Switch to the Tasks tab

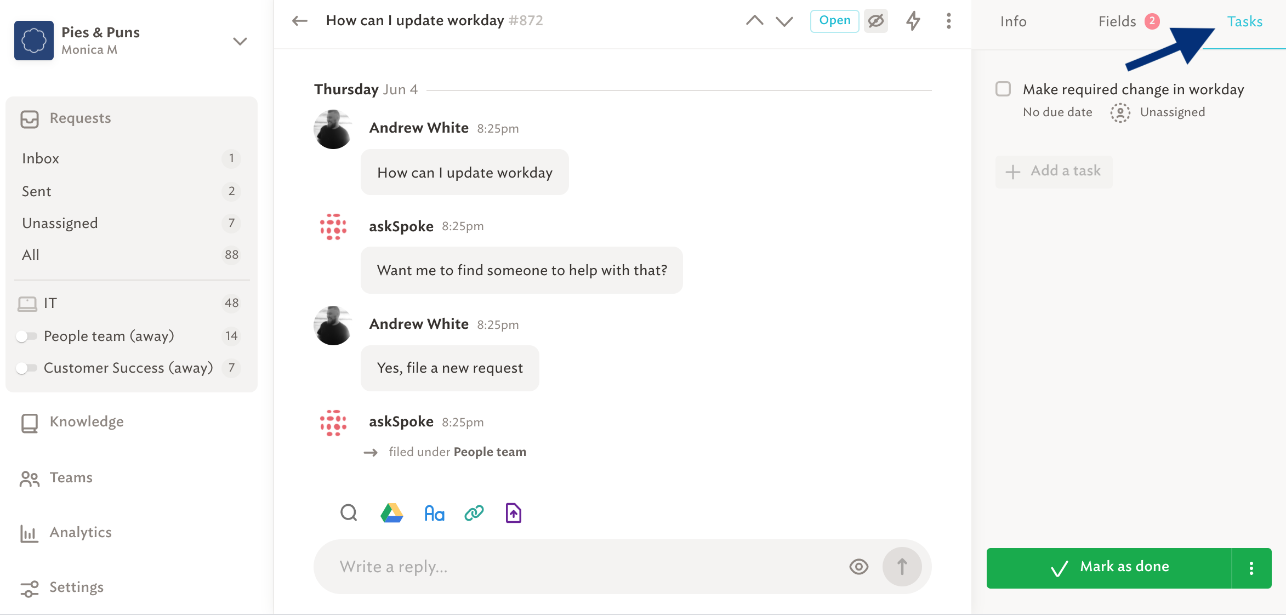(x=1245, y=21)
